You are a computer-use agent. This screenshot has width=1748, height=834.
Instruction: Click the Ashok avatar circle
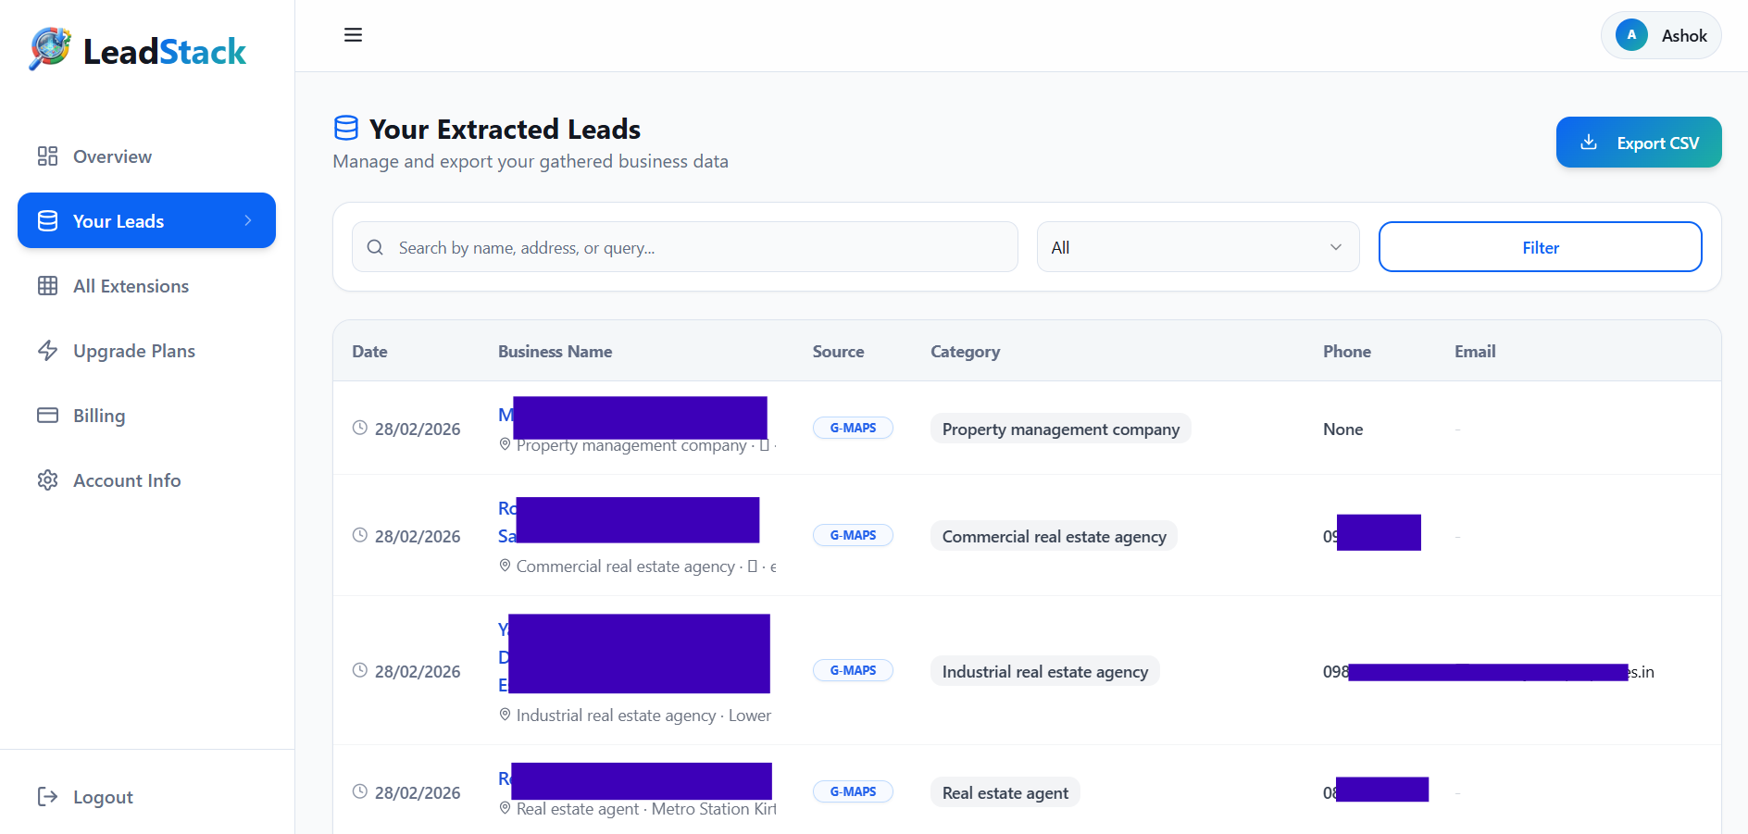point(1630,34)
